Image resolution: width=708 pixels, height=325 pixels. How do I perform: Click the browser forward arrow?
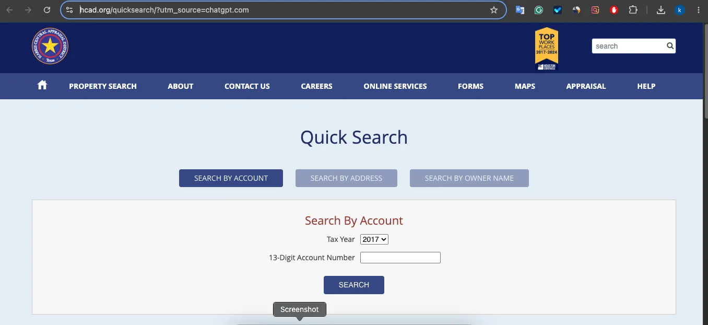[28, 10]
